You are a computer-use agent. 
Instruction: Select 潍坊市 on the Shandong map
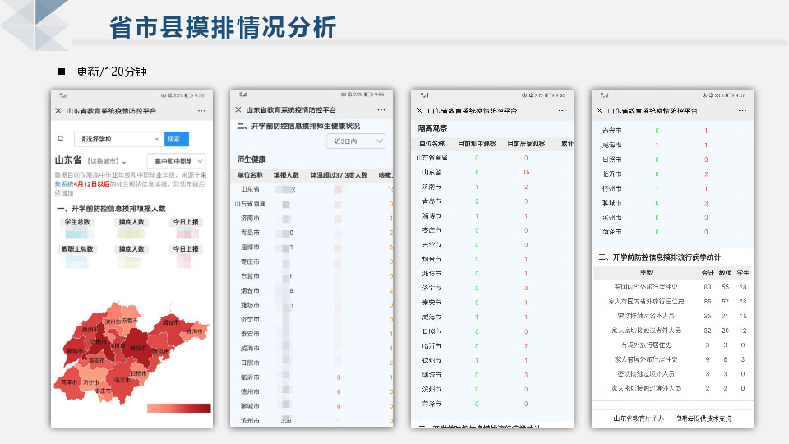click(138, 349)
